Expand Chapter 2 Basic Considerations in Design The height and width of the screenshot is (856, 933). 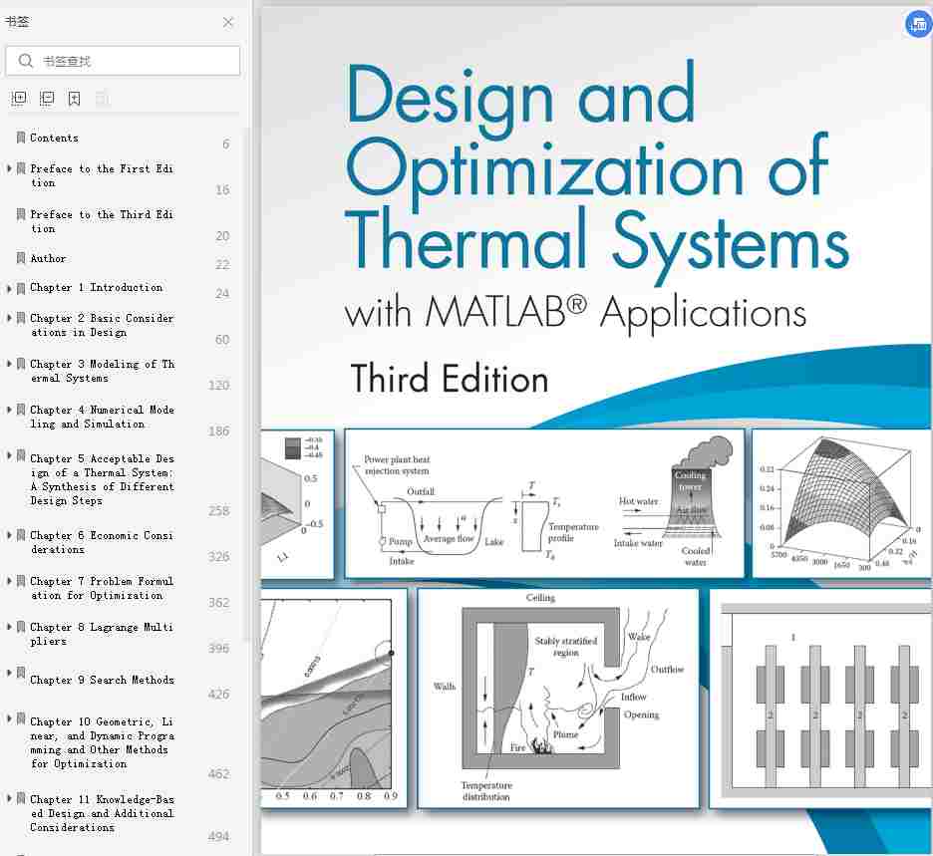(9, 318)
